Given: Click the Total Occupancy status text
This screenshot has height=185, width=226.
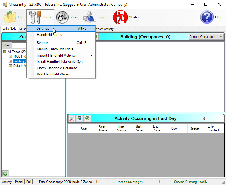Looking at the screenshot, I should (x=65, y=182).
